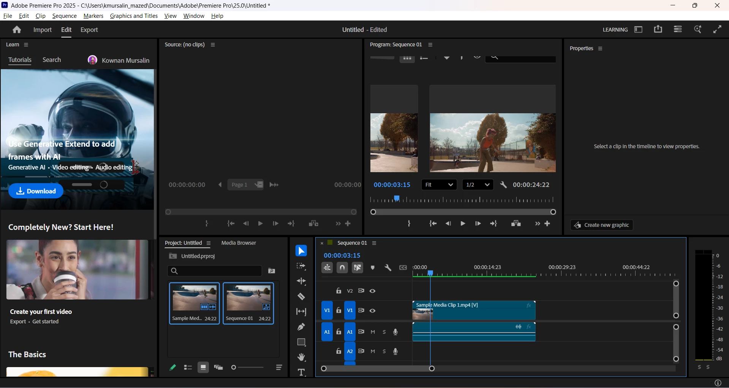Open Timeline display settings wrench
729x388 pixels.
[388, 268]
